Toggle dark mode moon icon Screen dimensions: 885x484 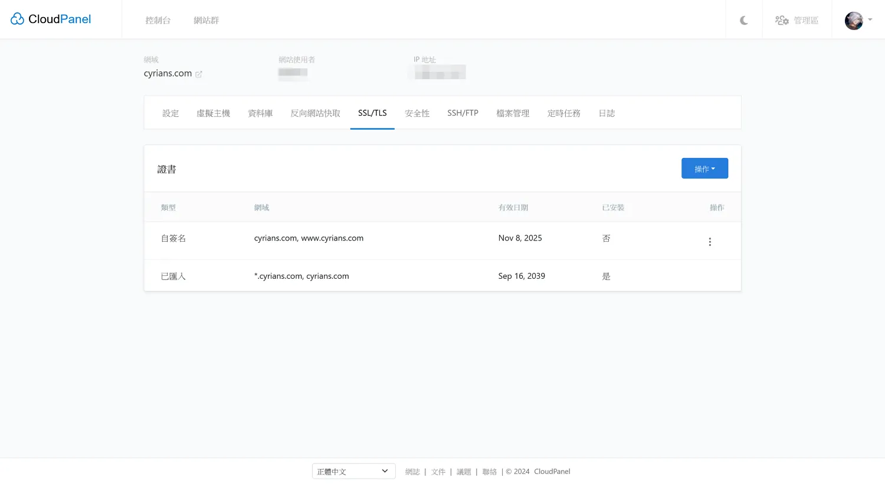tap(744, 21)
